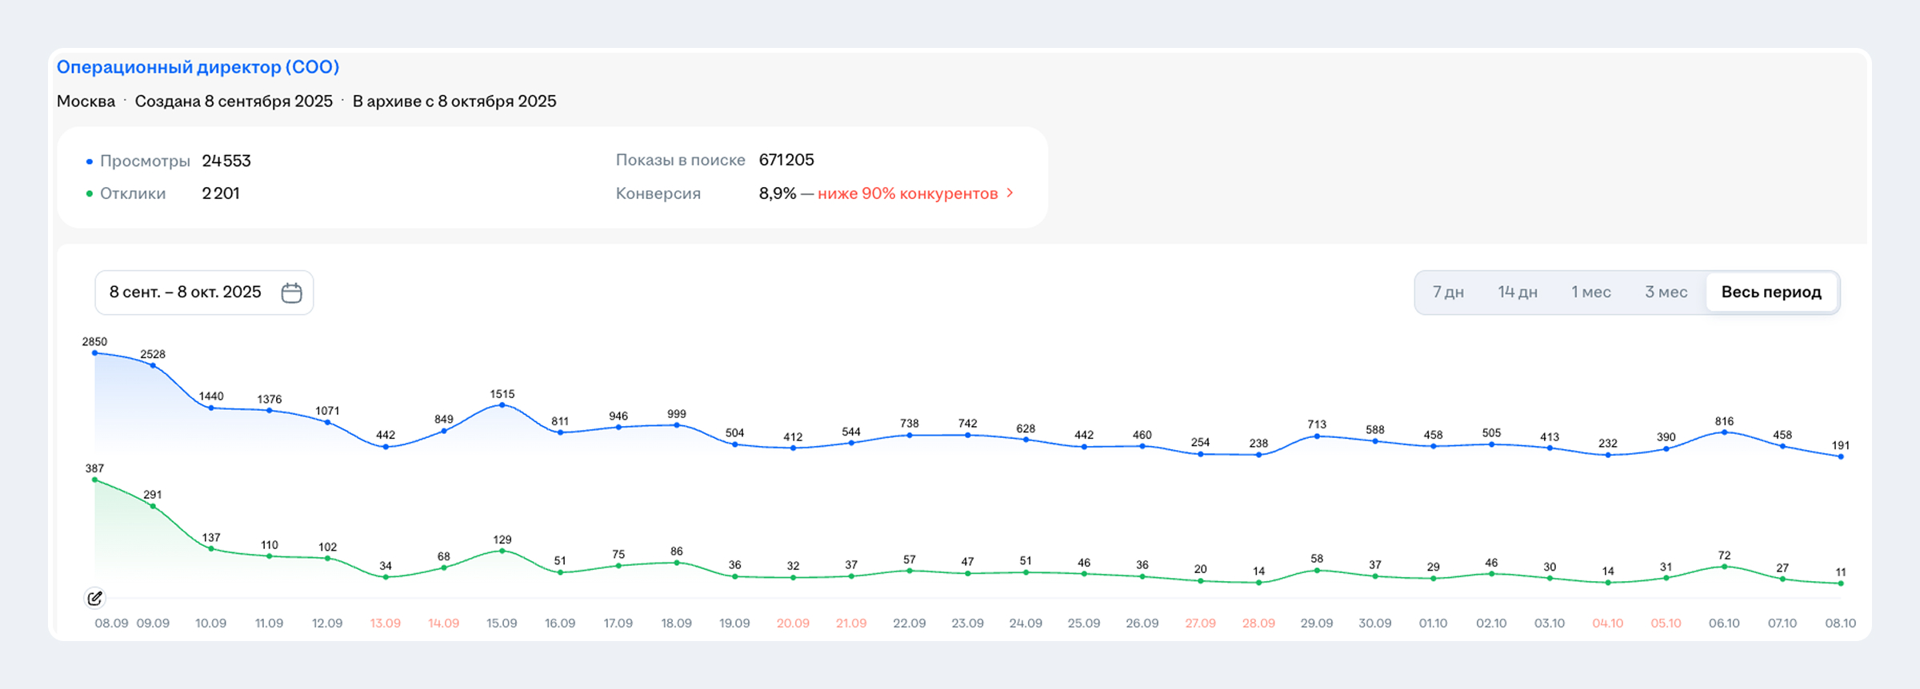Choose the 1 мес period tab

coord(1590,293)
